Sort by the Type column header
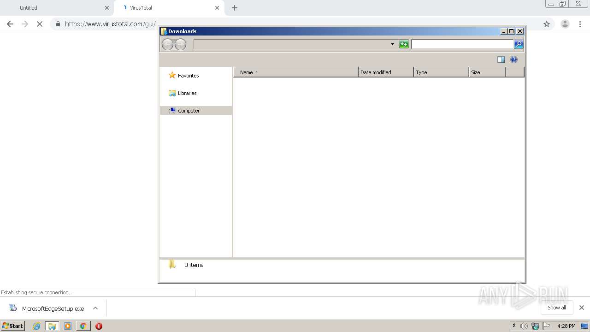 coord(441,72)
